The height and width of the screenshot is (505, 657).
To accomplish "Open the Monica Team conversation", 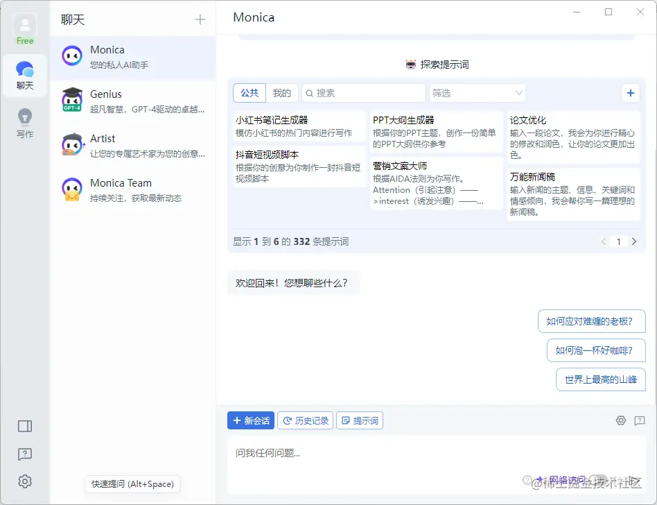I will click(x=133, y=190).
